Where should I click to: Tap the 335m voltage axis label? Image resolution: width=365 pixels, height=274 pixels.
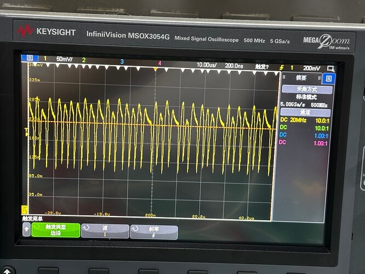point(34,80)
